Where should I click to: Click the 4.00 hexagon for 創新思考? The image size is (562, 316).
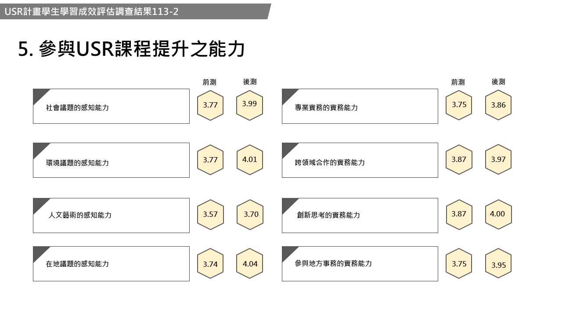(x=498, y=215)
